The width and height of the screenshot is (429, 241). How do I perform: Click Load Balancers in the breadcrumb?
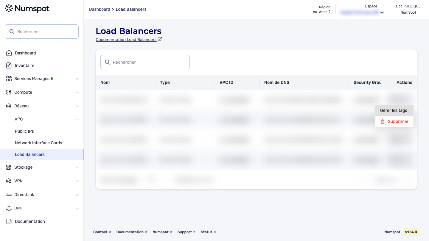[x=131, y=9]
